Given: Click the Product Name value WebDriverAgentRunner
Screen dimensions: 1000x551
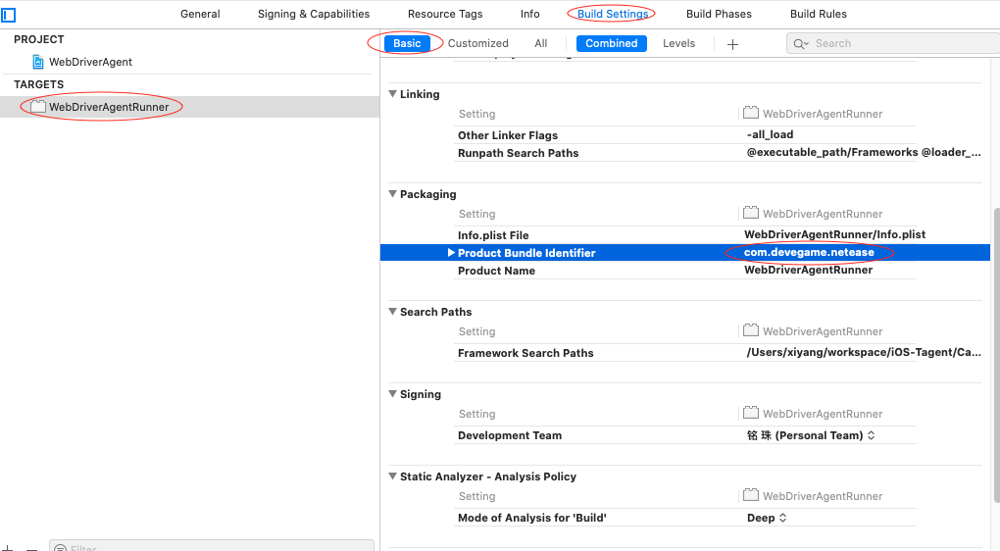Looking at the screenshot, I should click(x=808, y=271).
